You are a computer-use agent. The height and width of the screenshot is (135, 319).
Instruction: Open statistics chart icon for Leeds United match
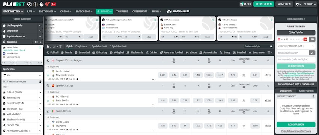[x=67, y=79]
